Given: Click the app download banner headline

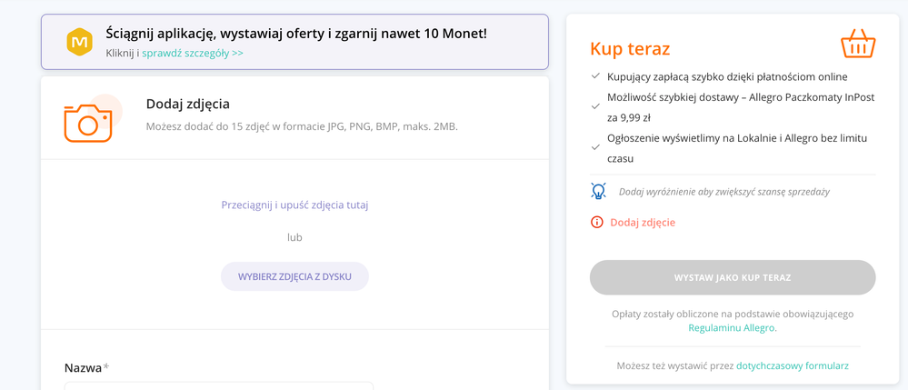Looking at the screenshot, I should click(x=296, y=33).
